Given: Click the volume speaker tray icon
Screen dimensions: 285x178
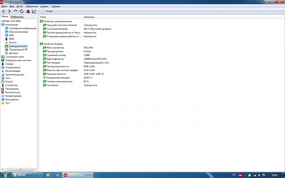Looking at the screenshot, I should coord(259,175).
